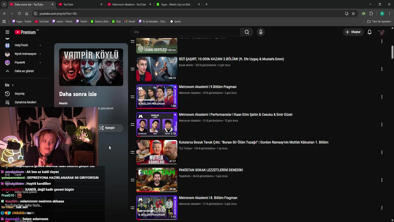The height and width of the screenshot is (222, 394).
Task: Open the notifications bell
Action: tap(370, 32)
